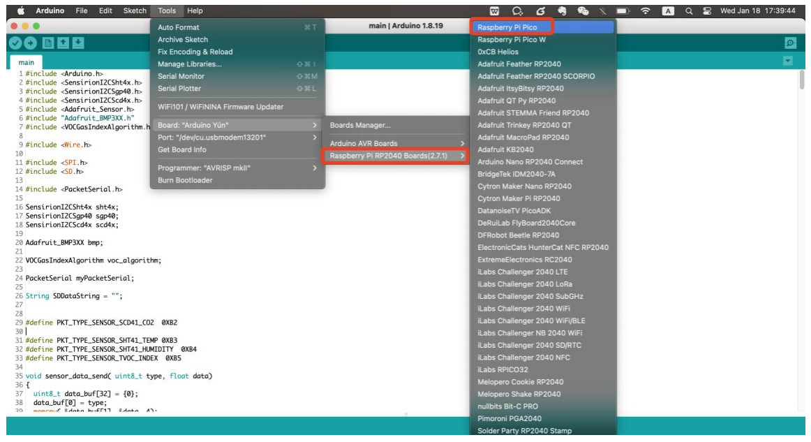
Task: Click the Verify sketch checkmark icon
Action: pyautogui.click(x=15, y=43)
